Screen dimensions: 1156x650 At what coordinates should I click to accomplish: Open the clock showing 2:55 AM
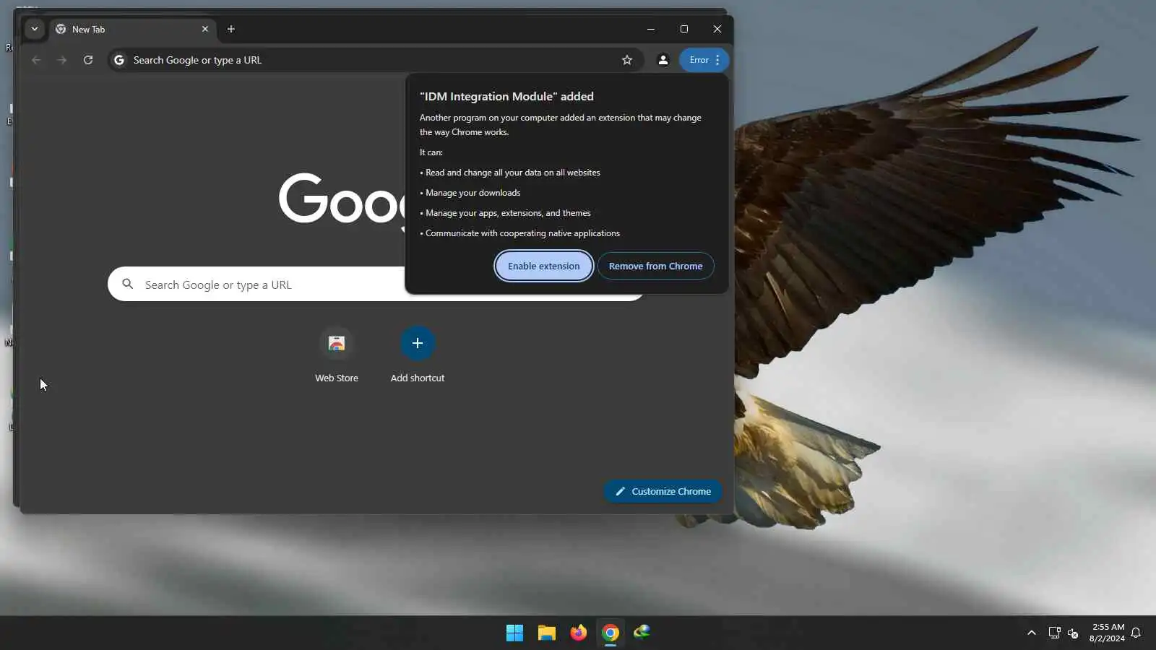pos(1107,633)
